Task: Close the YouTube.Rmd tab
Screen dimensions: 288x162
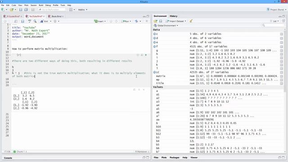Action: point(44,17)
